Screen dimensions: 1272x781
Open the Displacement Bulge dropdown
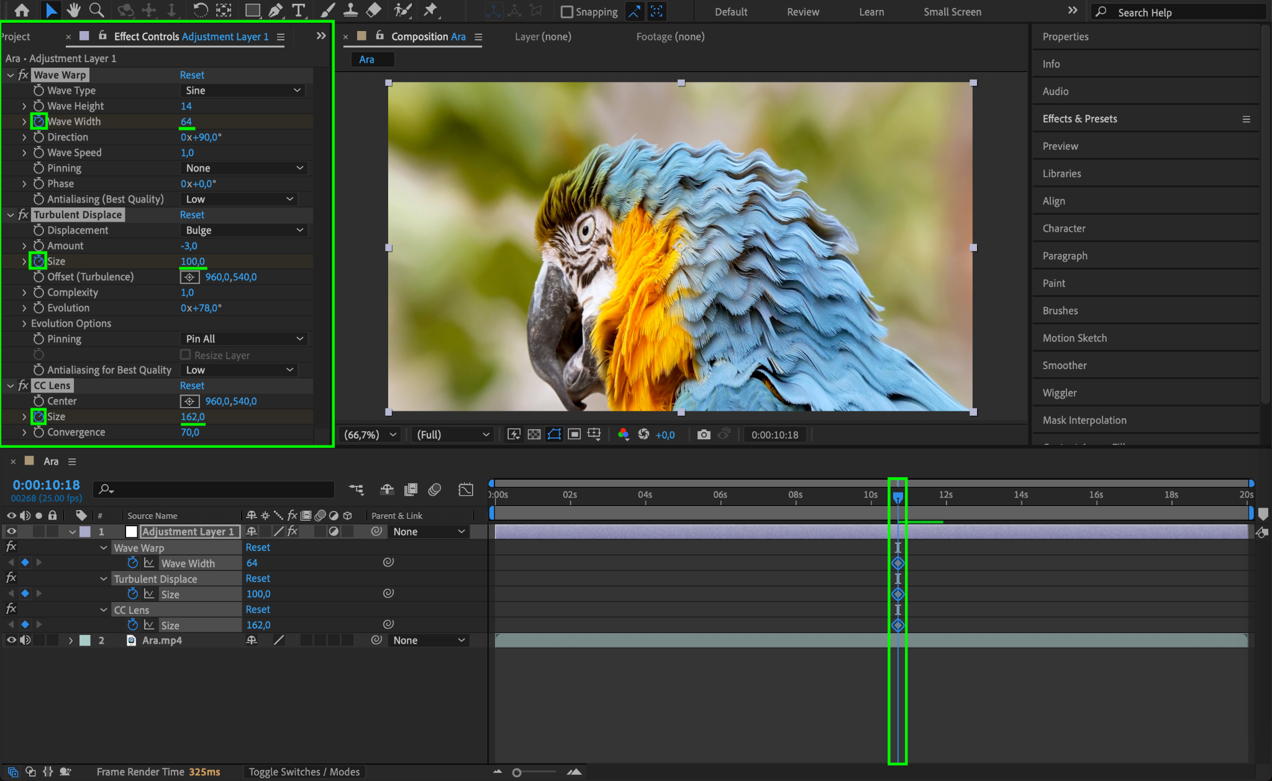[244, 231]
